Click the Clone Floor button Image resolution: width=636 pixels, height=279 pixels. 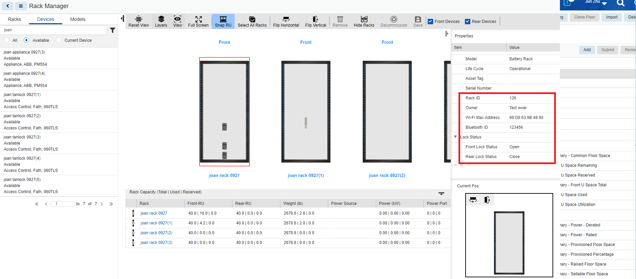(584, 17)
